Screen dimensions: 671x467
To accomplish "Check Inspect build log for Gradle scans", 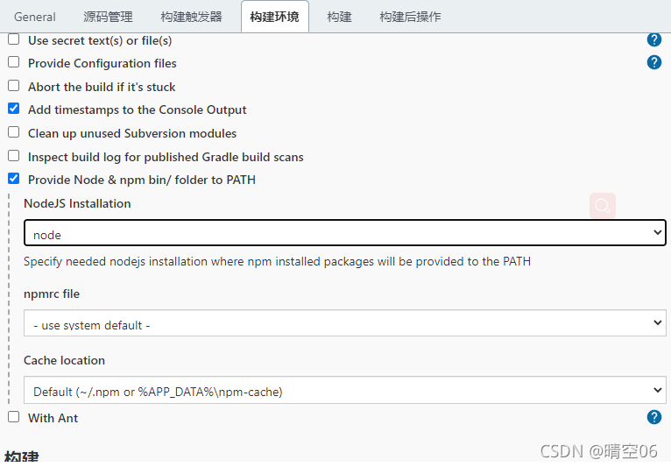I will click(x=13, y=156).
